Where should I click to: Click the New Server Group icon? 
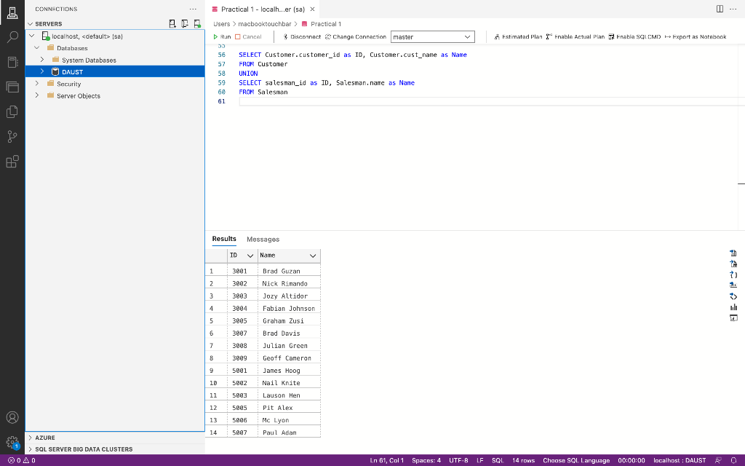point(185,24)
